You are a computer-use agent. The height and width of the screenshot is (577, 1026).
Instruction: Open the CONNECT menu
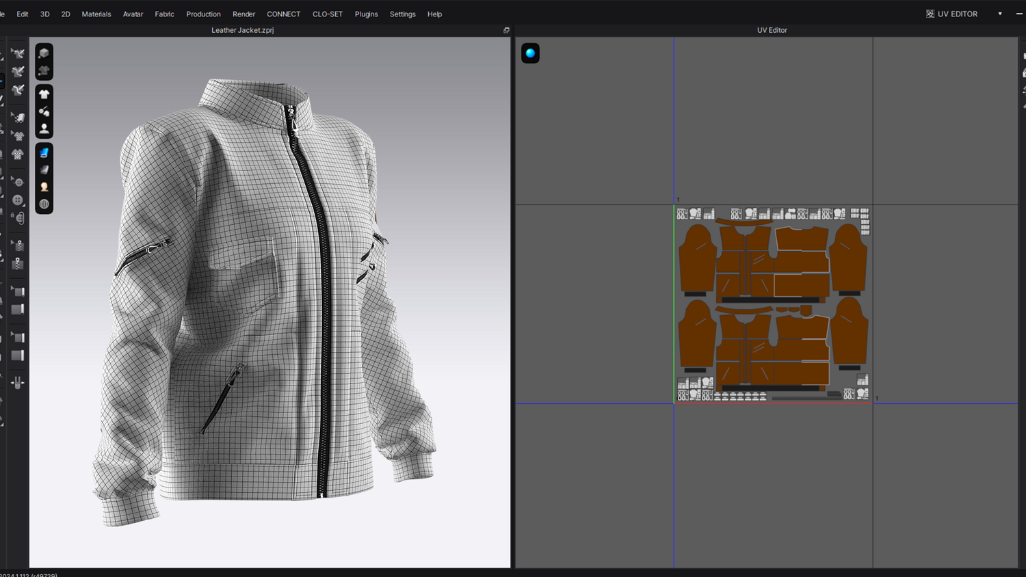click(x=283, y=14)
